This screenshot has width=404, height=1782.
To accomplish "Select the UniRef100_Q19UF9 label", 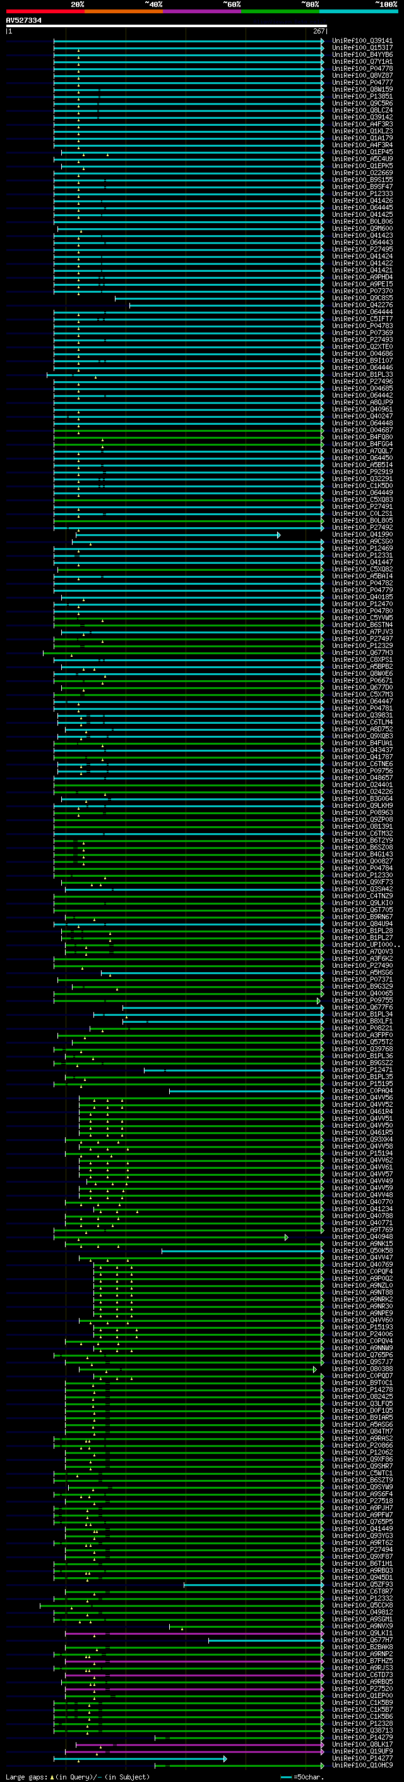I will click(x=362, y=1752).
